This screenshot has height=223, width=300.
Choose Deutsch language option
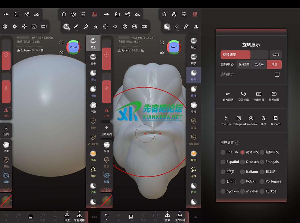pos(243,162)
